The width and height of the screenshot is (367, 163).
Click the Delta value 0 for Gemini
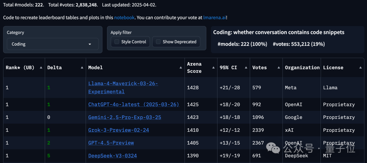pyautogui.click(x=49, y=117)
